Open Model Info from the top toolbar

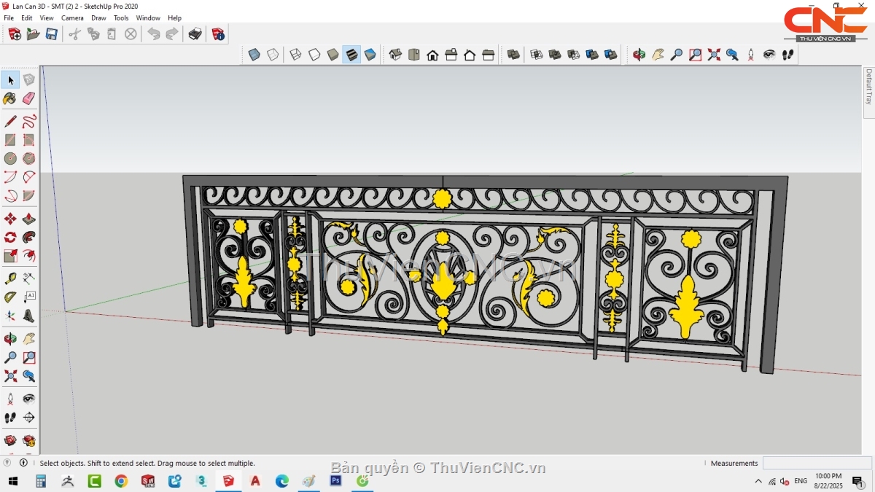point(218,34)
